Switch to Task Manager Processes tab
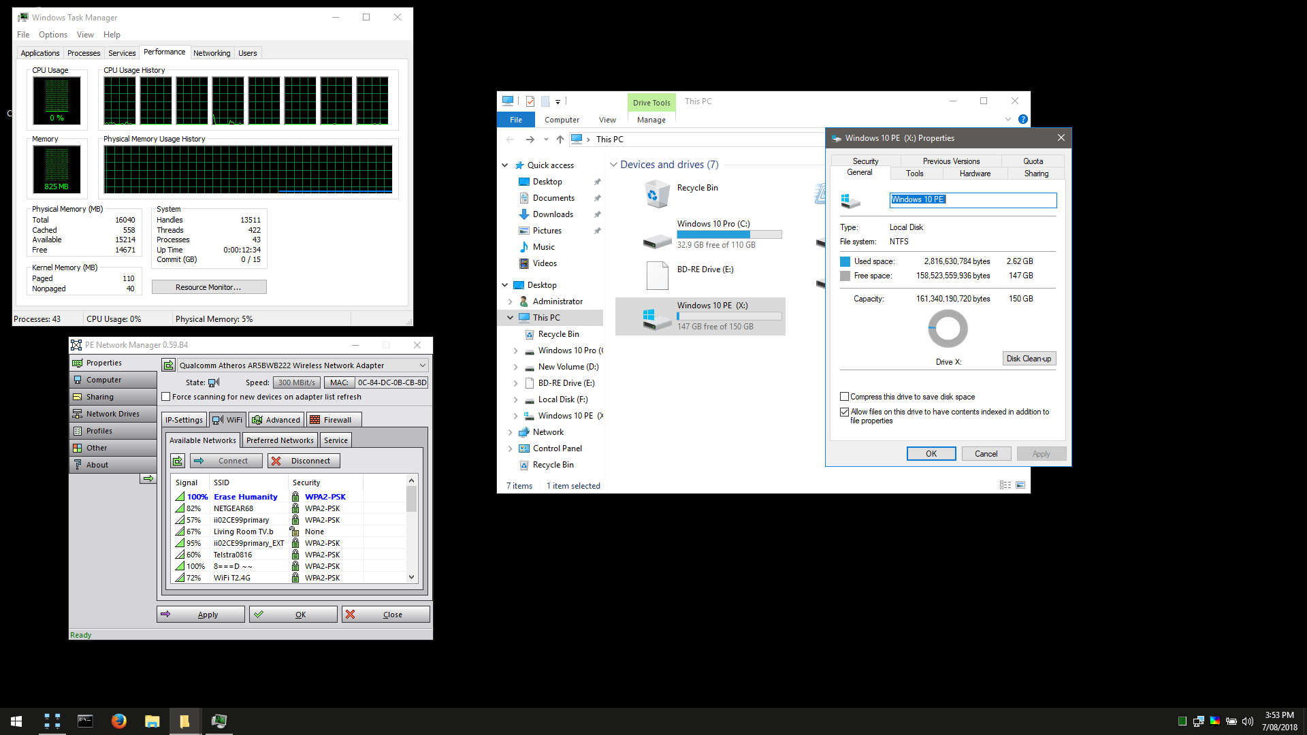 [84, 53]
